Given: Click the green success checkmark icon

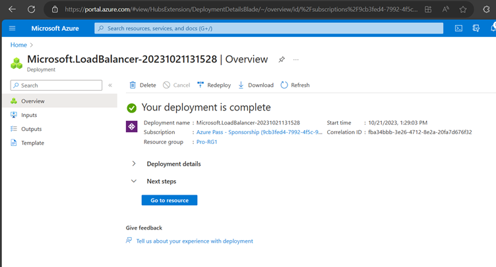Looking at the screenshot, I should click(132, 108).
